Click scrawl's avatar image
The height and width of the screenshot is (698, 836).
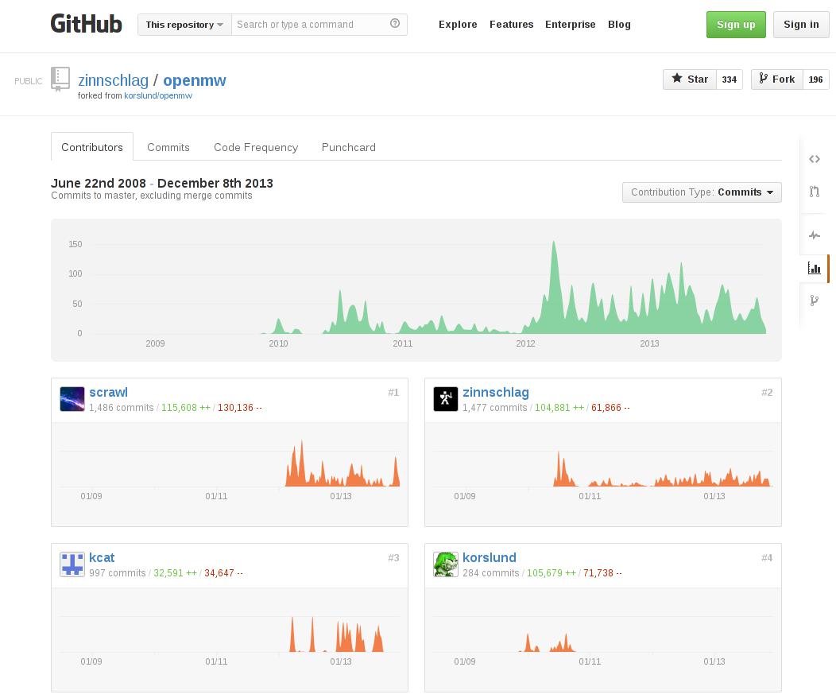(x=72, y=399)
